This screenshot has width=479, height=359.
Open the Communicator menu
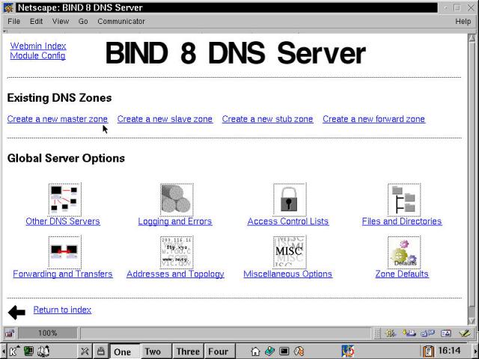121,22
